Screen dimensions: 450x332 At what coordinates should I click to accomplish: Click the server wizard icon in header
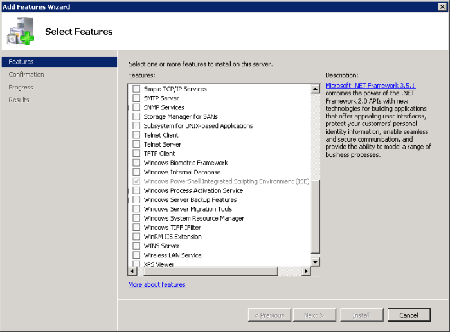pyautogui.click(x=21, y=32)
